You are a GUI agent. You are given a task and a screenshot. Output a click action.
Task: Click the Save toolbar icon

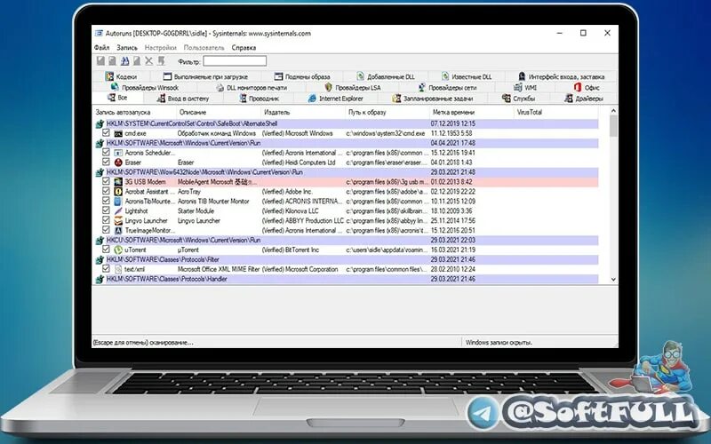pos(100,60)
